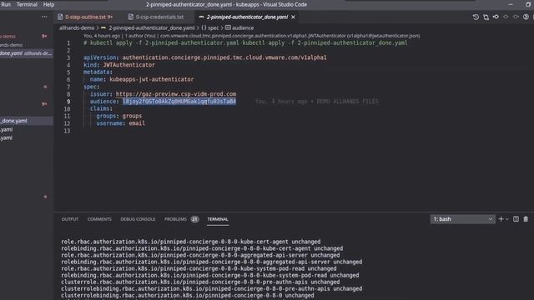Screen dimensions: 534x300
Task: Click the spec breadcrumb segment
Action: point(214,27)
